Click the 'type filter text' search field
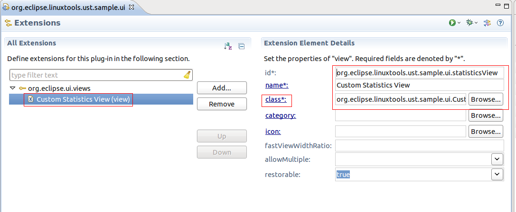 [95, 75]
